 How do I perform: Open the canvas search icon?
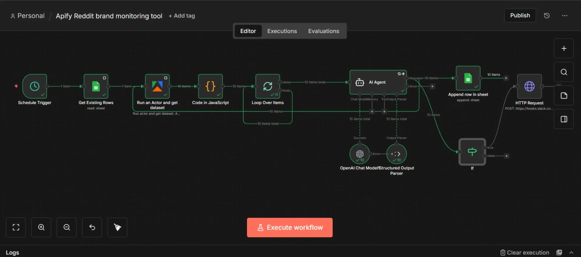click(564, 72)
